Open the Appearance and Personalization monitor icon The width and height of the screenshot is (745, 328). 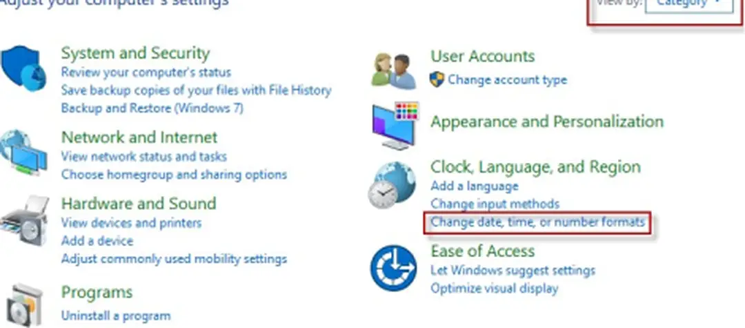(396, 126)
